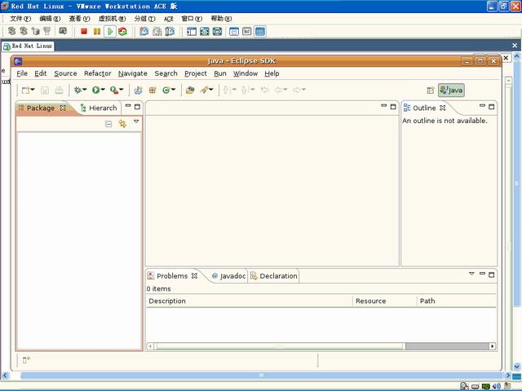Click the Search flashlight toolbar icon

tap(205, 90)
